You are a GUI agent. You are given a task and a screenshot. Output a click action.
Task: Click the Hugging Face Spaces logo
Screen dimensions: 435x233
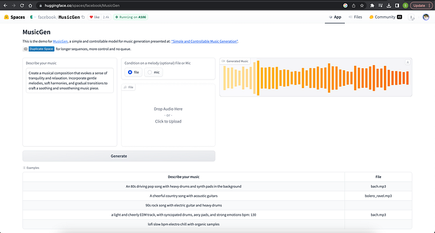[15, 17]
